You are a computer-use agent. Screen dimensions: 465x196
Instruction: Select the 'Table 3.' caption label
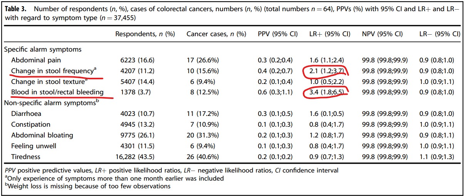tap(17, 9)
